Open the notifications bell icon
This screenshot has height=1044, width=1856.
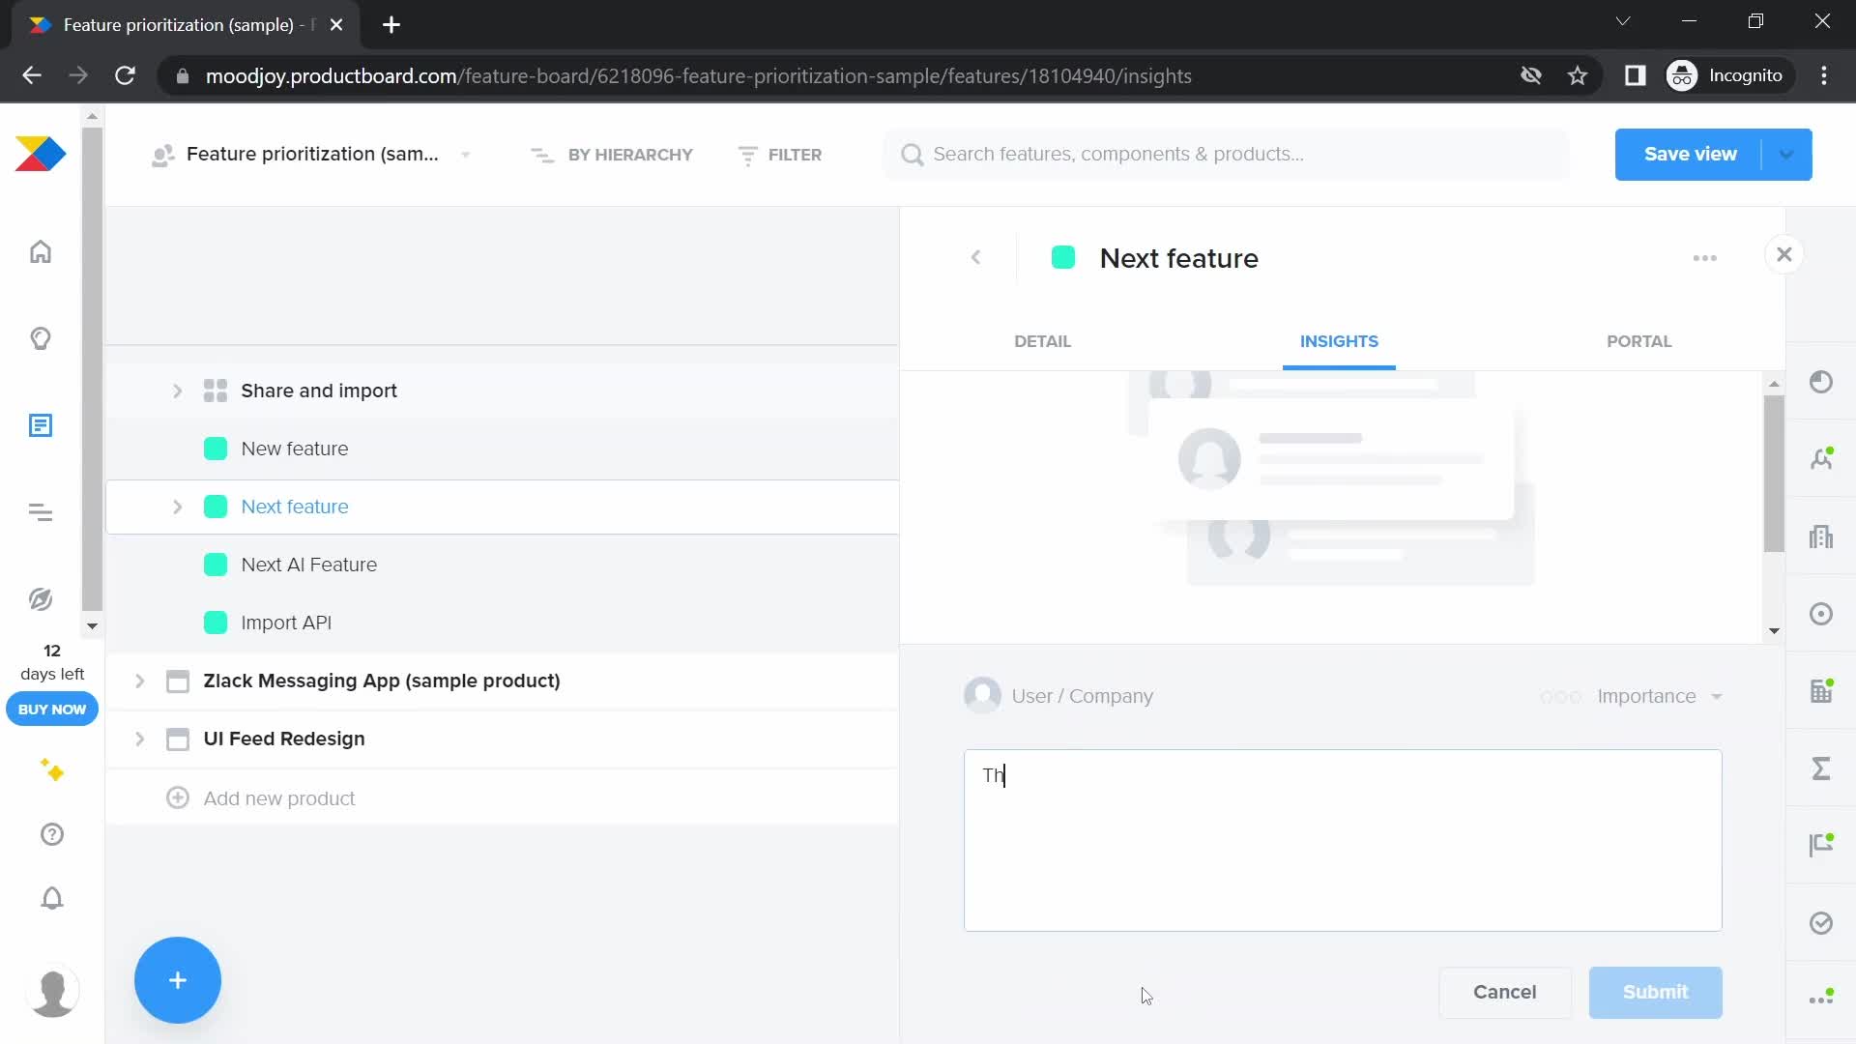[x=51, y=897]
